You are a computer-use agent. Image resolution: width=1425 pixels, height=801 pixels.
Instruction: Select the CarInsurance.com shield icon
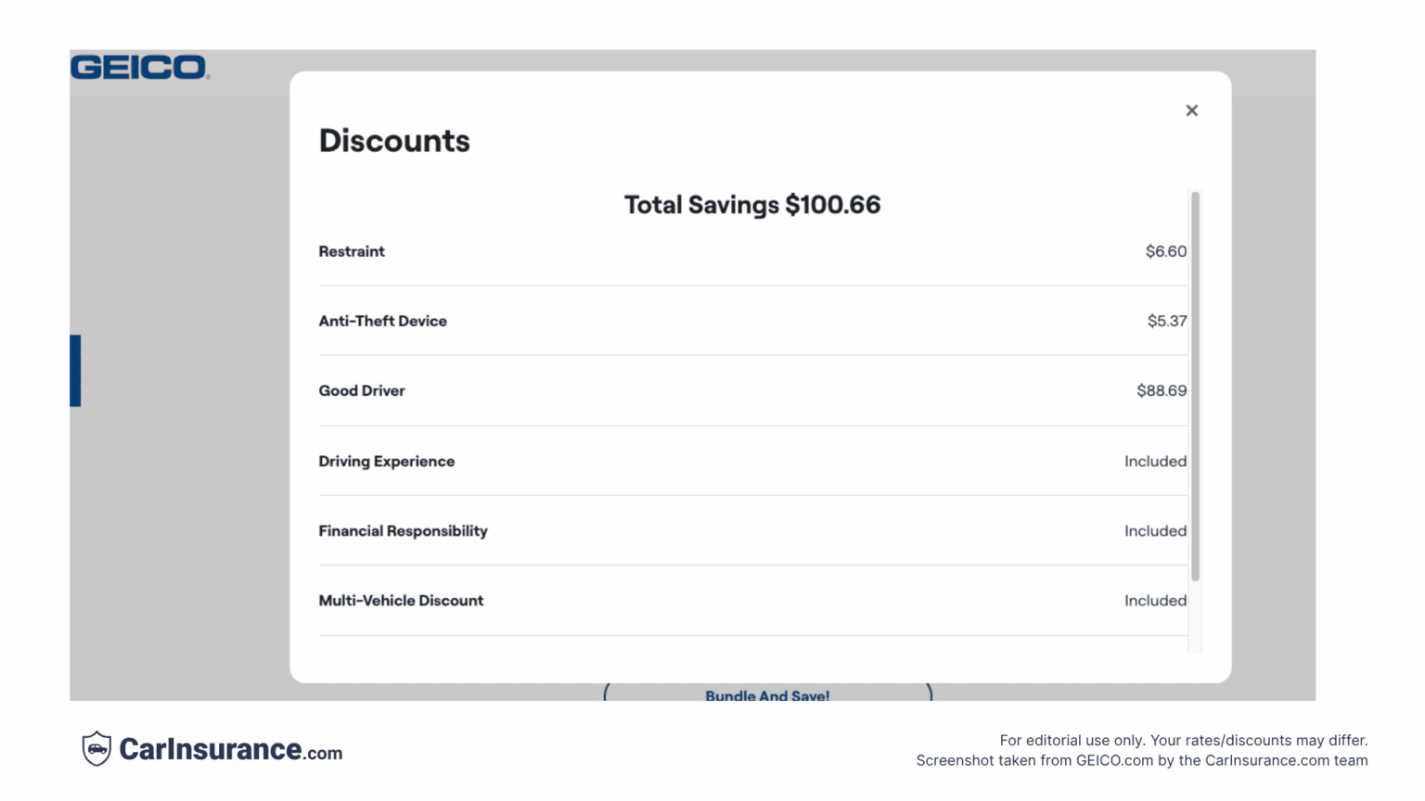97,749
